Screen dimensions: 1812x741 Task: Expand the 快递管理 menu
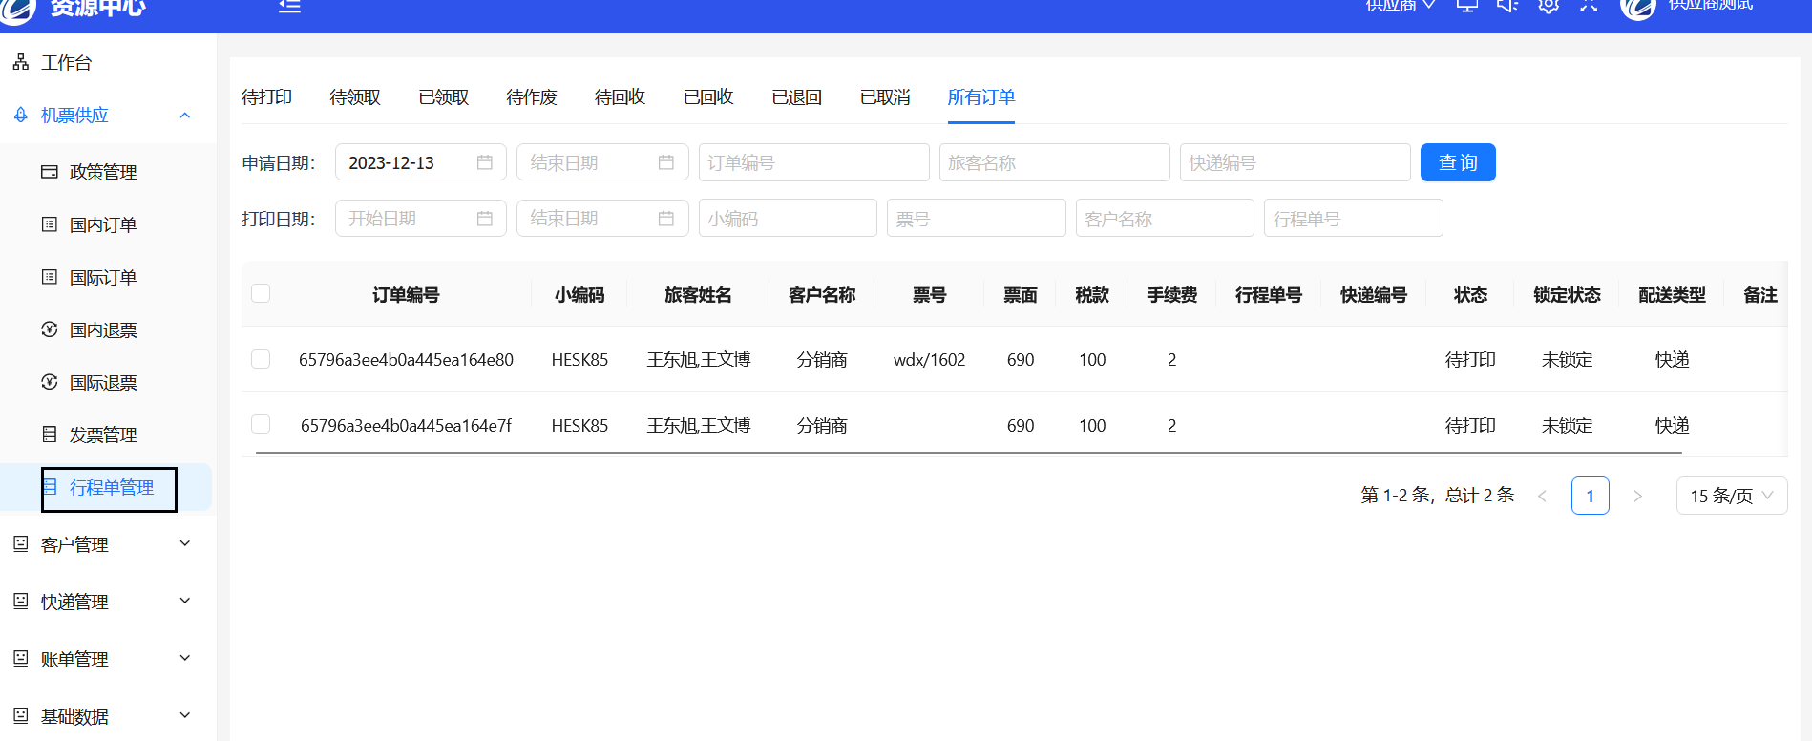(x=185, y=601)
